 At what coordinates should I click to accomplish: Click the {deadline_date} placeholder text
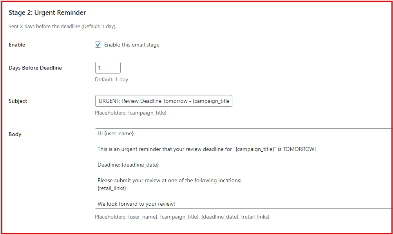(219, 216)
